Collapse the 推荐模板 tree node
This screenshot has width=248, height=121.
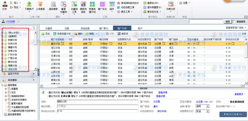point(2,85)
